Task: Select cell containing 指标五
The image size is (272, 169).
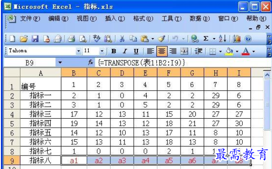Action: tap(40, 133)
